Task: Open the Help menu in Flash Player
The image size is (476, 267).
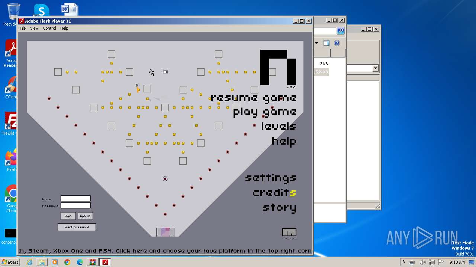Action: point(64,28)
